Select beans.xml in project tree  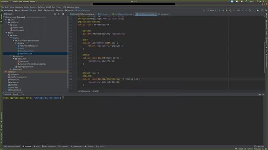tap(23, 61)
